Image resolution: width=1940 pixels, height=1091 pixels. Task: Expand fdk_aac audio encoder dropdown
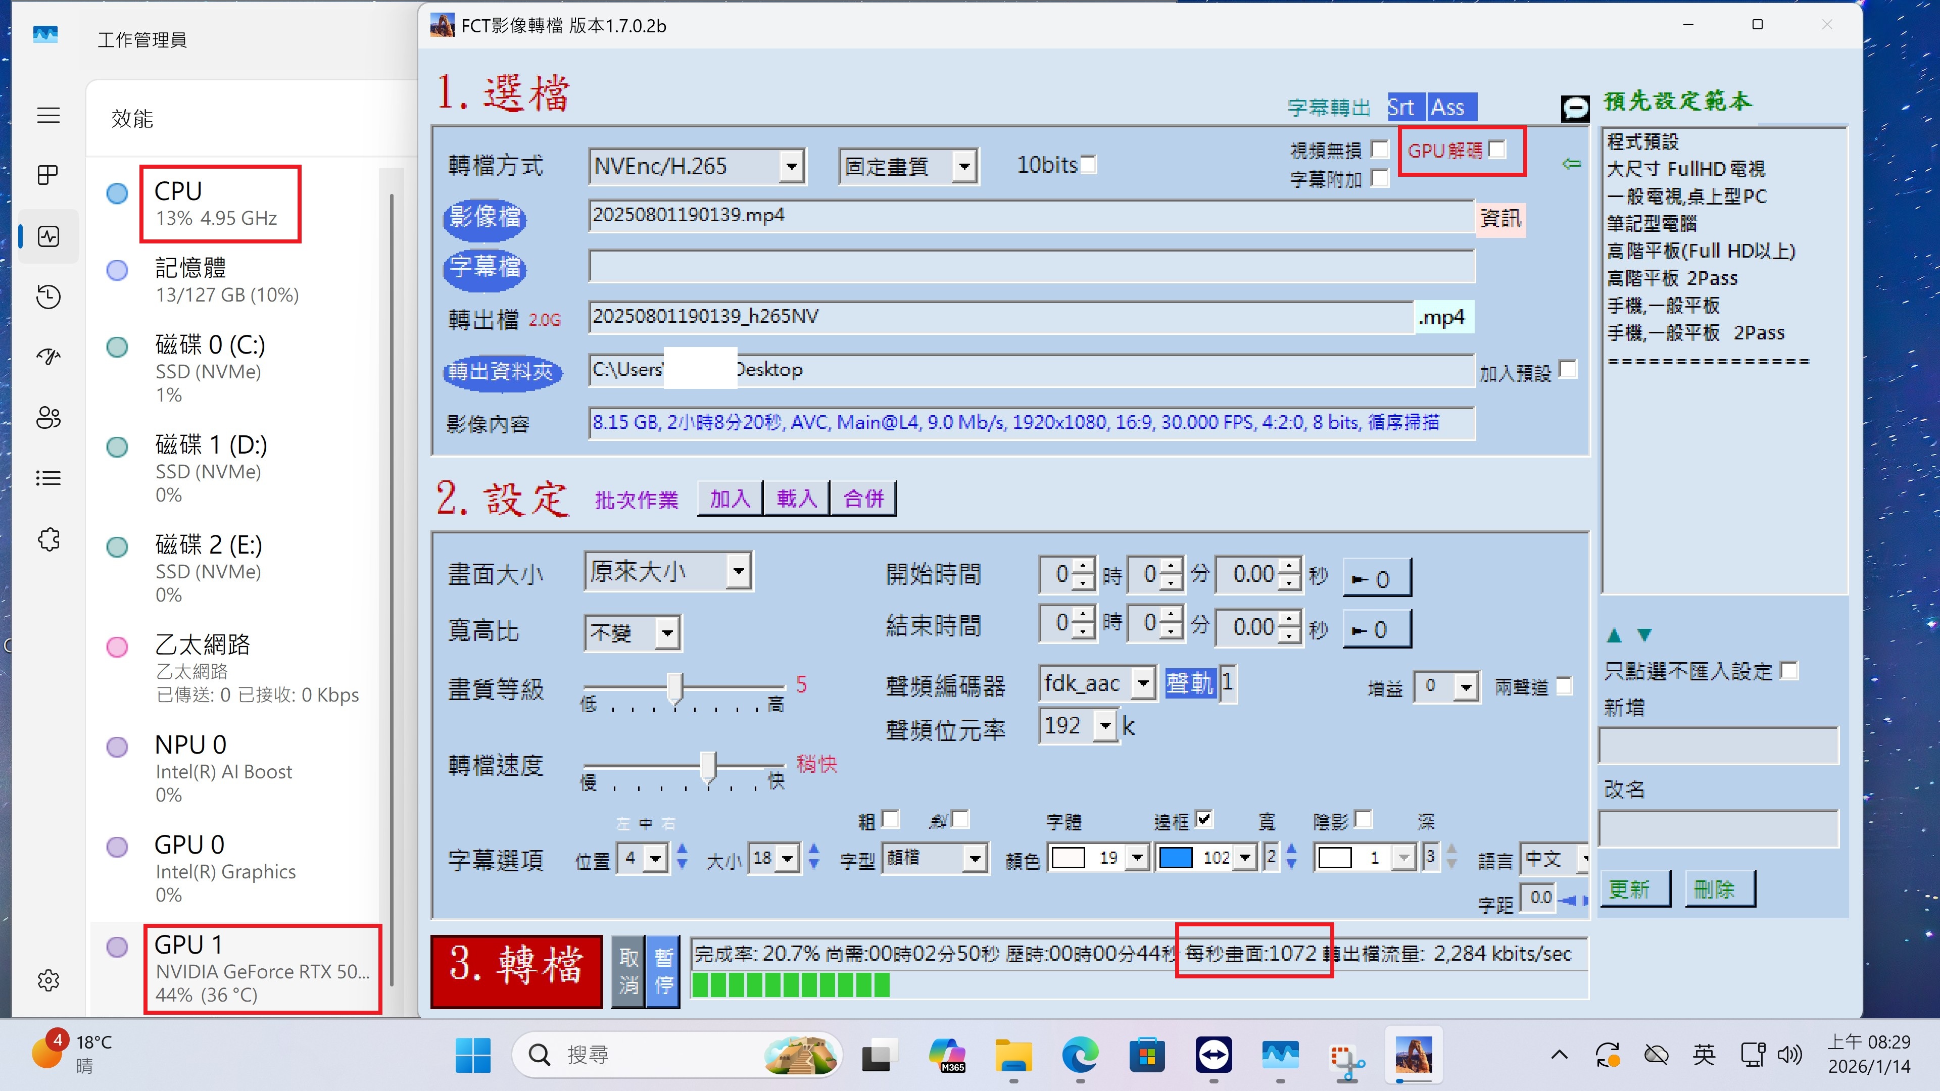coord(1143,684)
